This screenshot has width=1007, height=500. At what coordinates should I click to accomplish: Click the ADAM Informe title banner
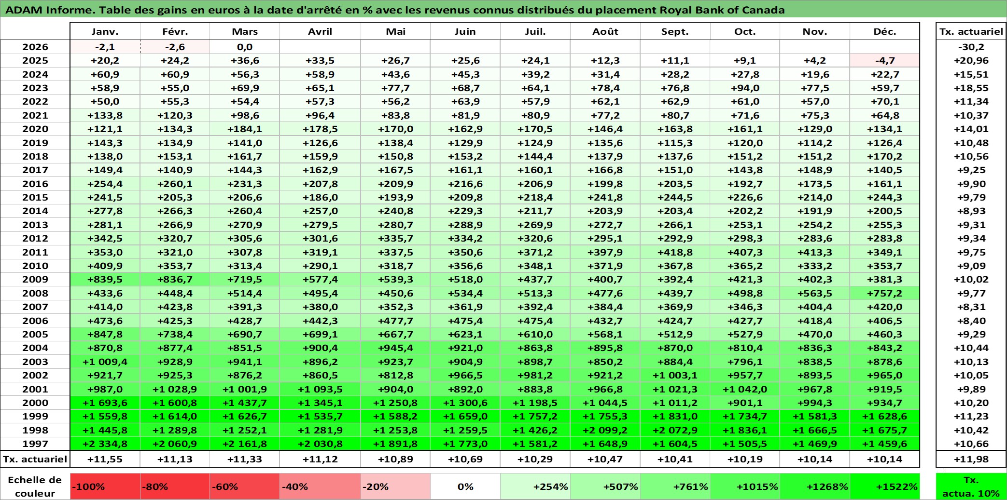click(503, 10)
